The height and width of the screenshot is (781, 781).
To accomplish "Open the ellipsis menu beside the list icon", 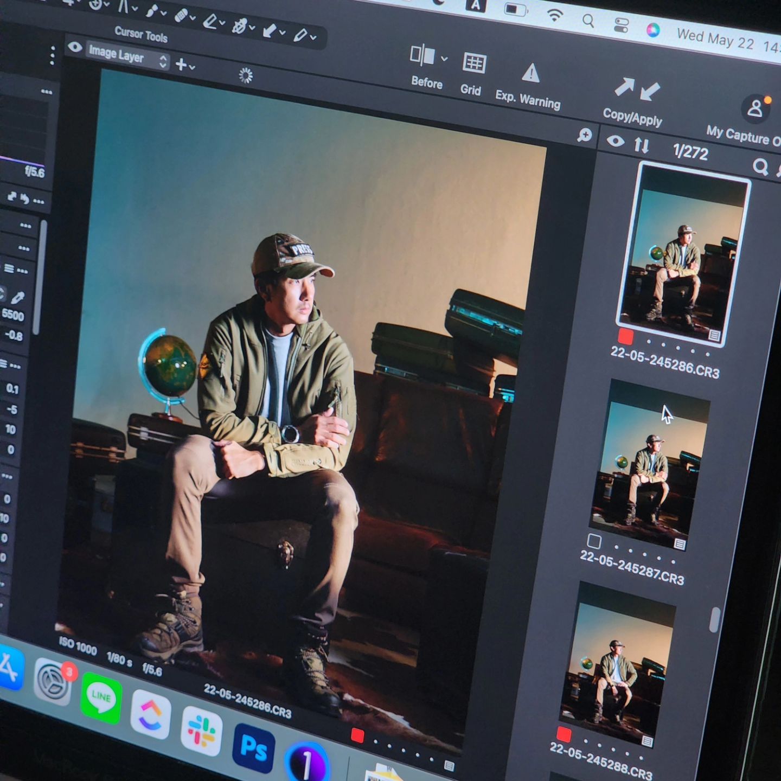I will (x=22, y=271).
